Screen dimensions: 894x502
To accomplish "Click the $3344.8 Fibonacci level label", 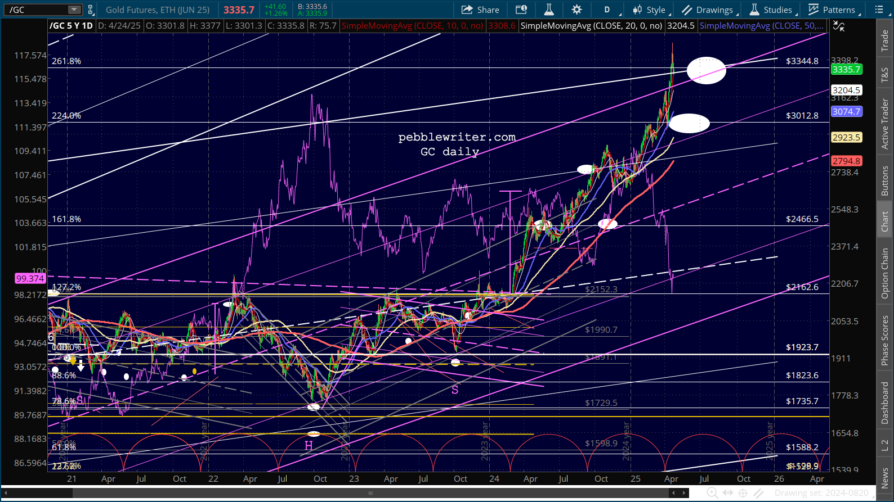I will [x=802, y=61].
